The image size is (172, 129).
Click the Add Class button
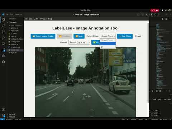tap(125, 36)
